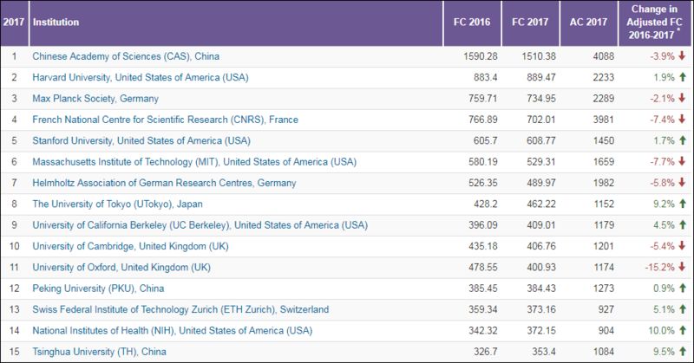The width and height of the screenshot is (694, 363).
Task: Sort by the AC 2017 column header
Action: pos(588,23)
